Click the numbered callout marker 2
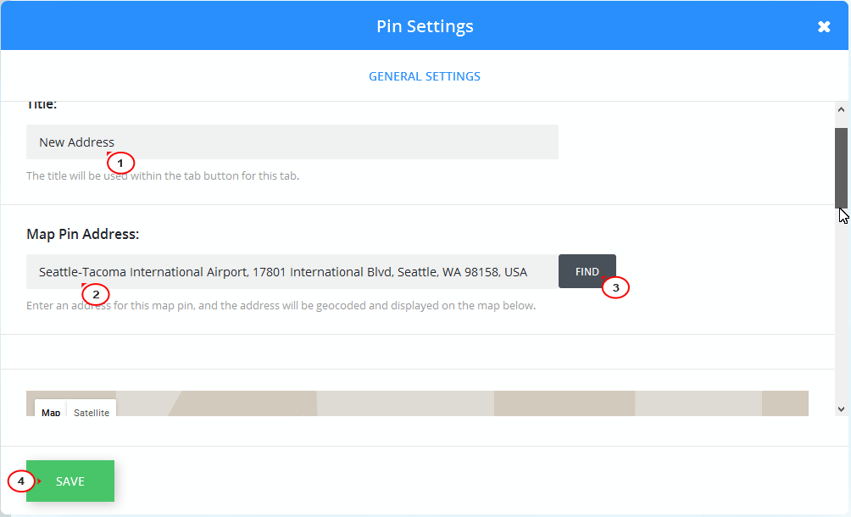This screenshot has width=851, height=517. (x=96, y=295)
